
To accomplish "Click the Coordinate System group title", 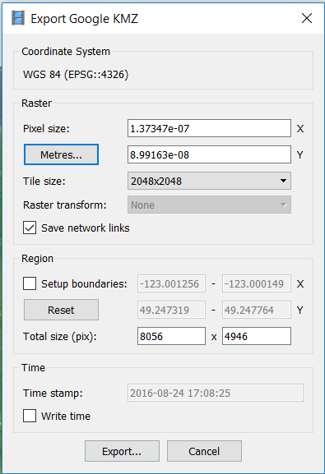I will point(66,52).
